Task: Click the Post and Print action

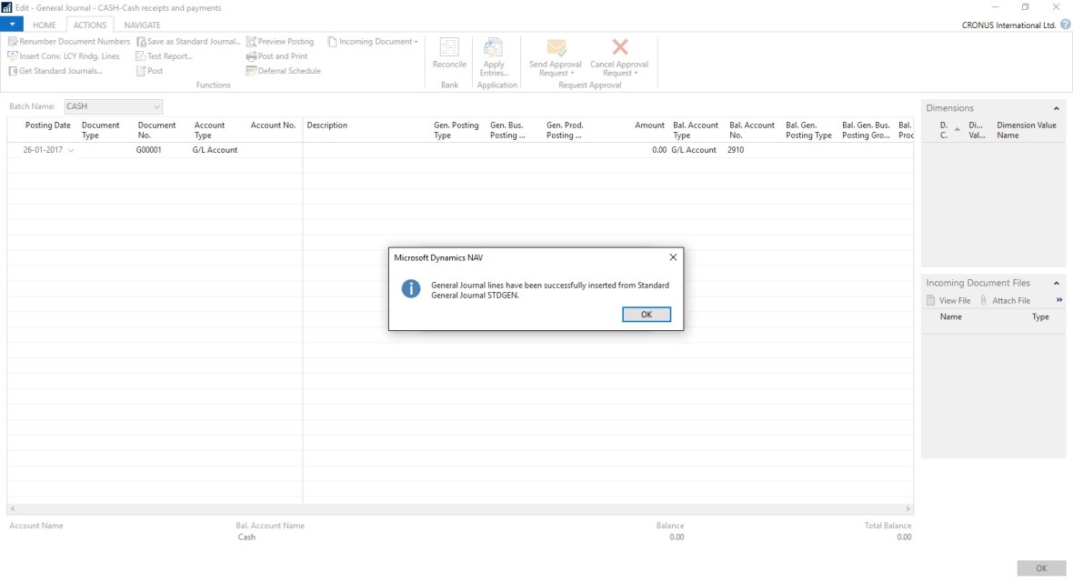Action: [x=277, y=56]
